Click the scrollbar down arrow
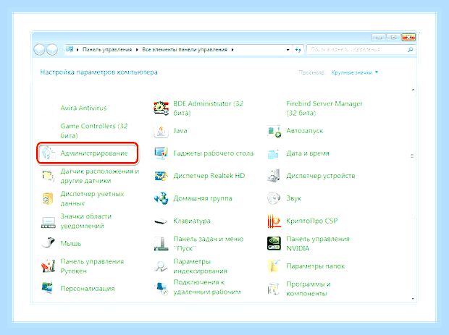449x335 pixels. 413,298
